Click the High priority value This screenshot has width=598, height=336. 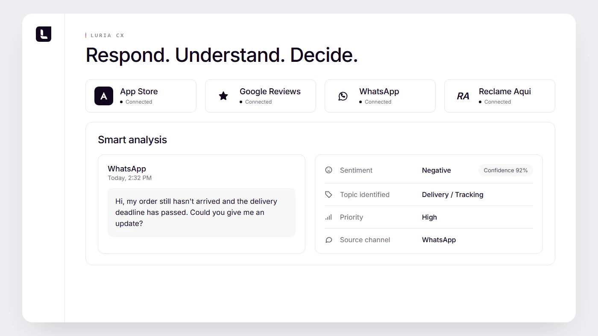point(429,217)
